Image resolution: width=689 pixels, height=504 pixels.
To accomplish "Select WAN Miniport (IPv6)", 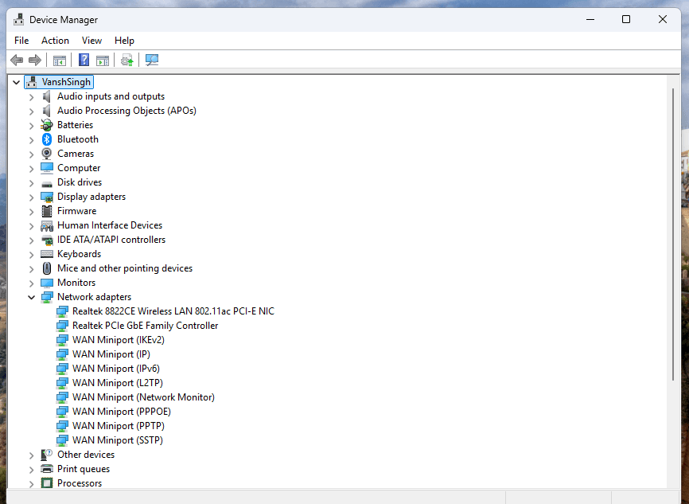I will (116, 369).
